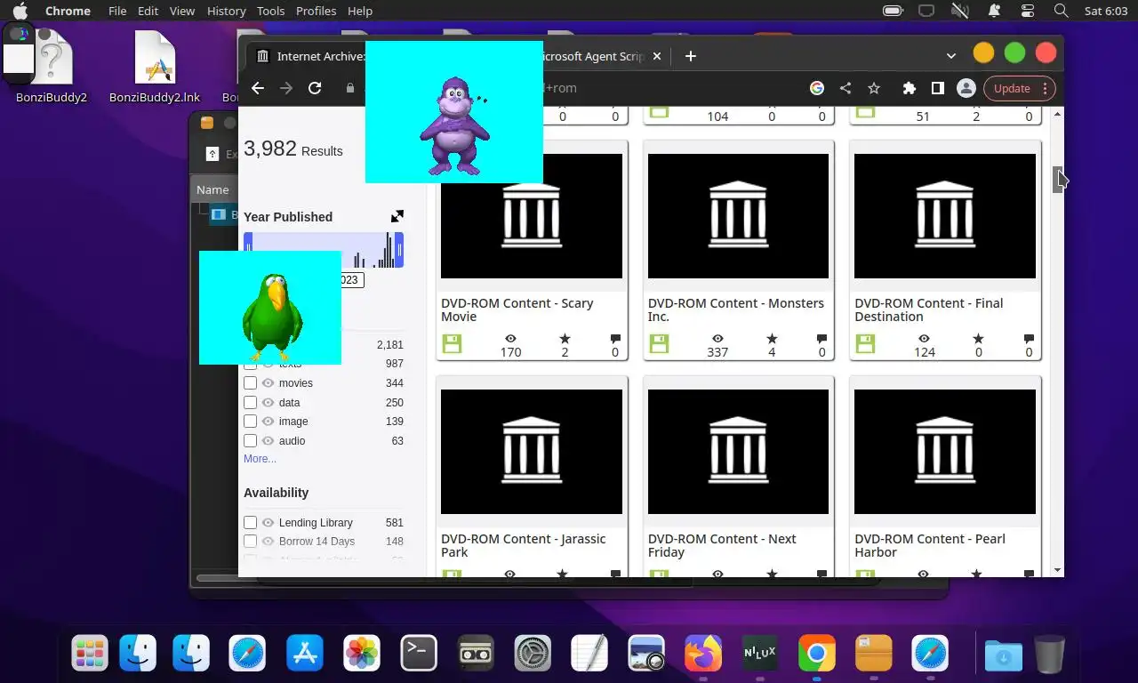
Task: Open the Help menu
Action: point(360,11)
